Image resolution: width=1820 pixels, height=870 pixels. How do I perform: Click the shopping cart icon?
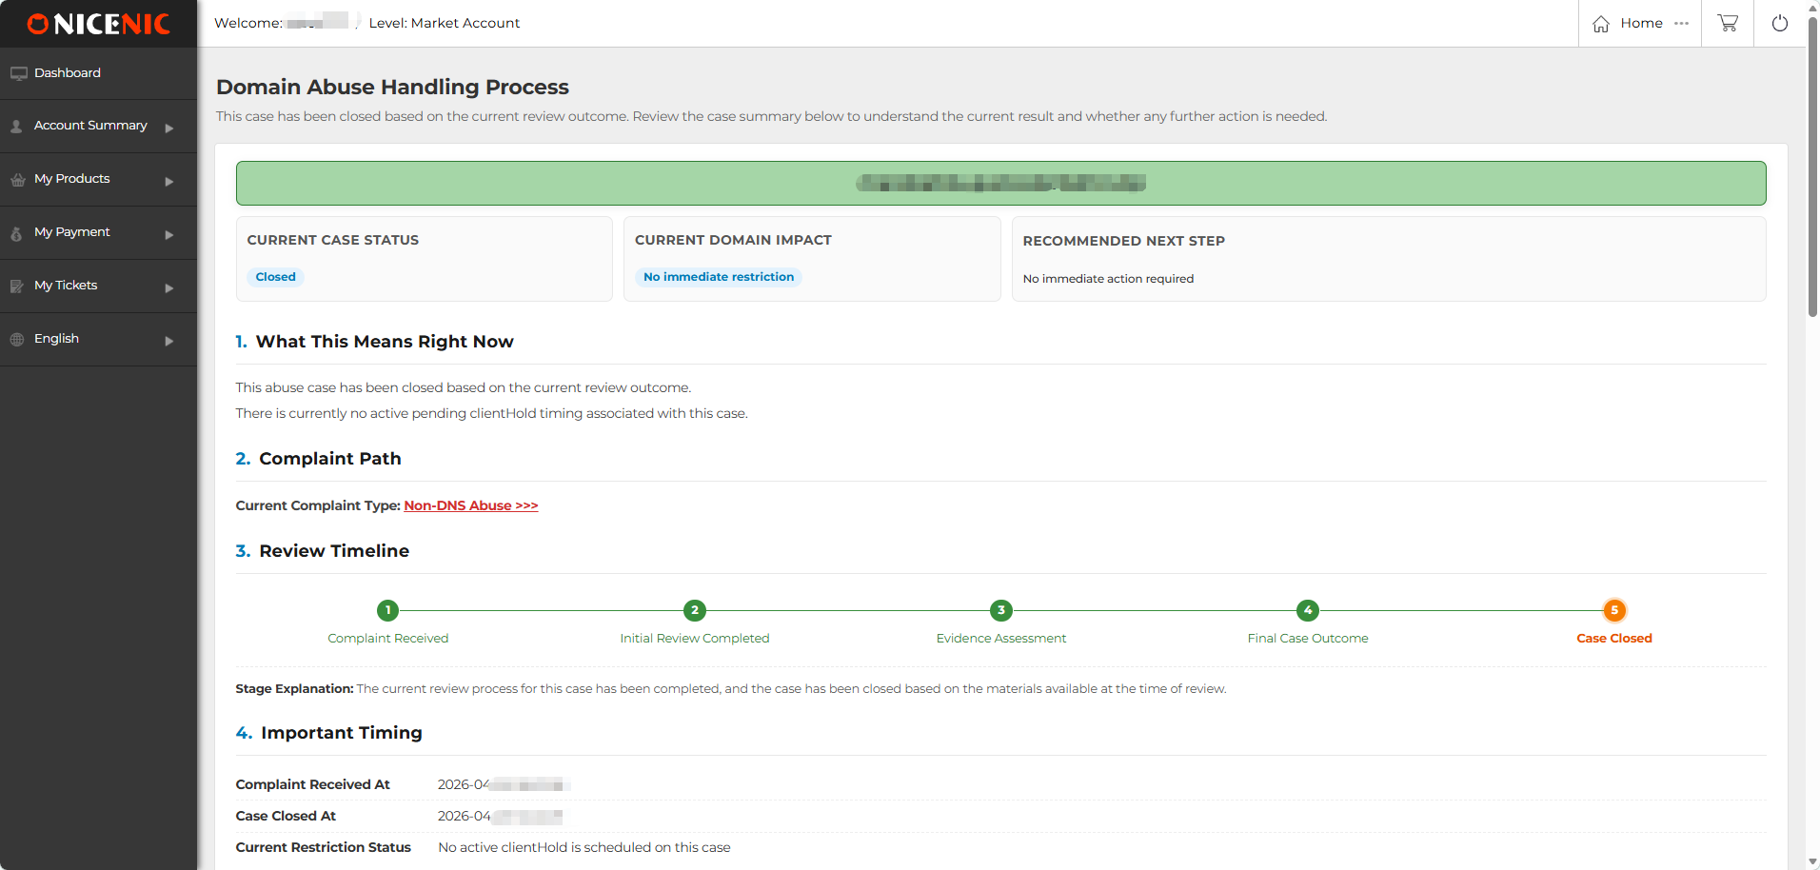(x=1727, y=23)
